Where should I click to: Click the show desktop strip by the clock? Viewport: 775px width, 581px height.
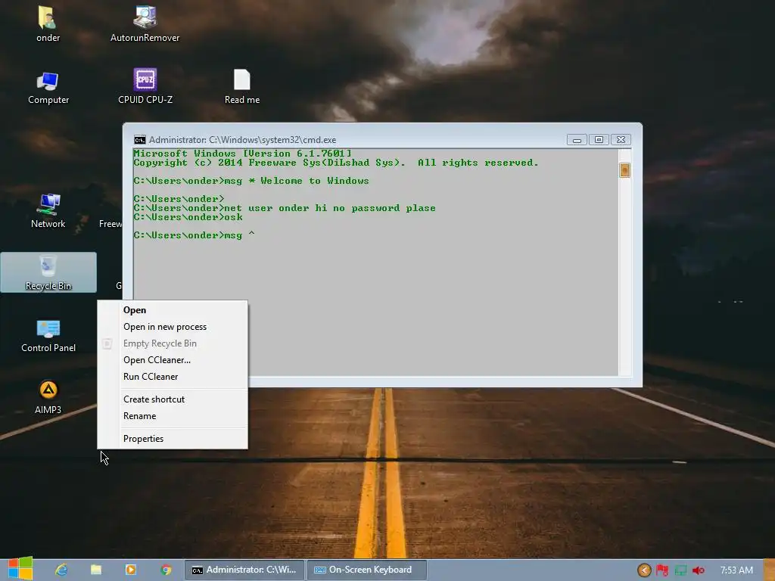pyautogui.click(x=769, y=570)
